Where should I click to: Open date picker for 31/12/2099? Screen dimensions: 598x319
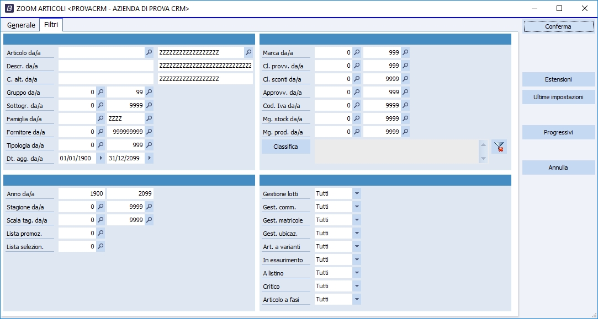click(149, 158)
